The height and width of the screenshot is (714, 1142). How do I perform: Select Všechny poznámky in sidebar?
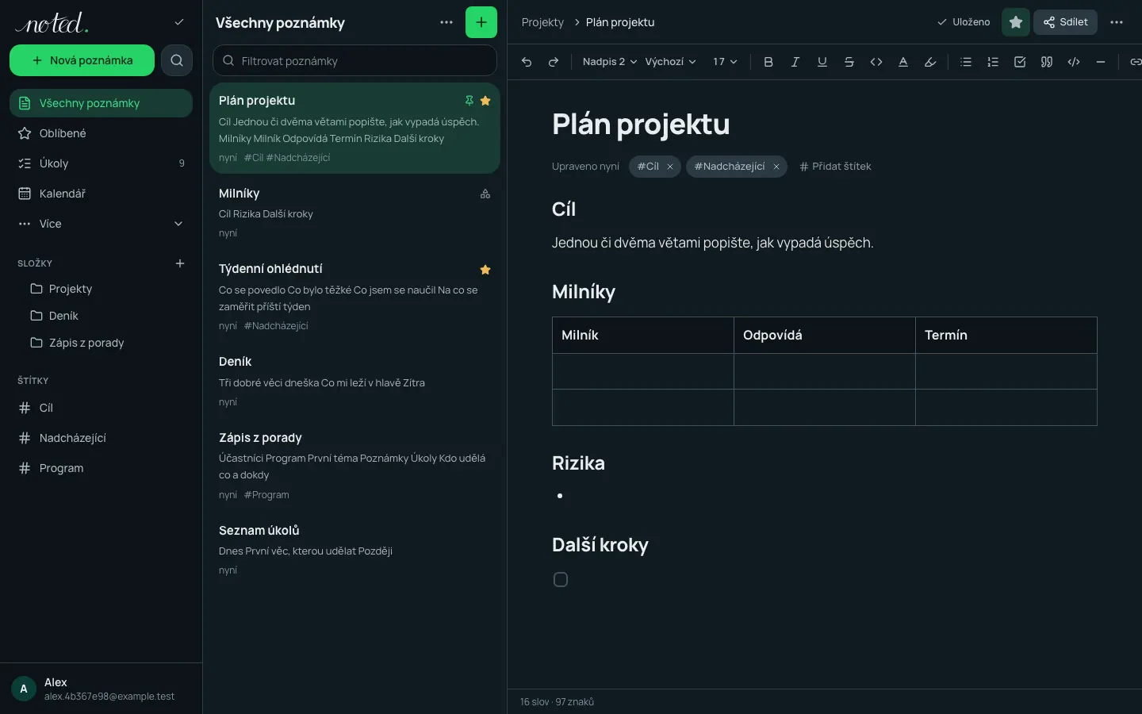click(101, 103)
